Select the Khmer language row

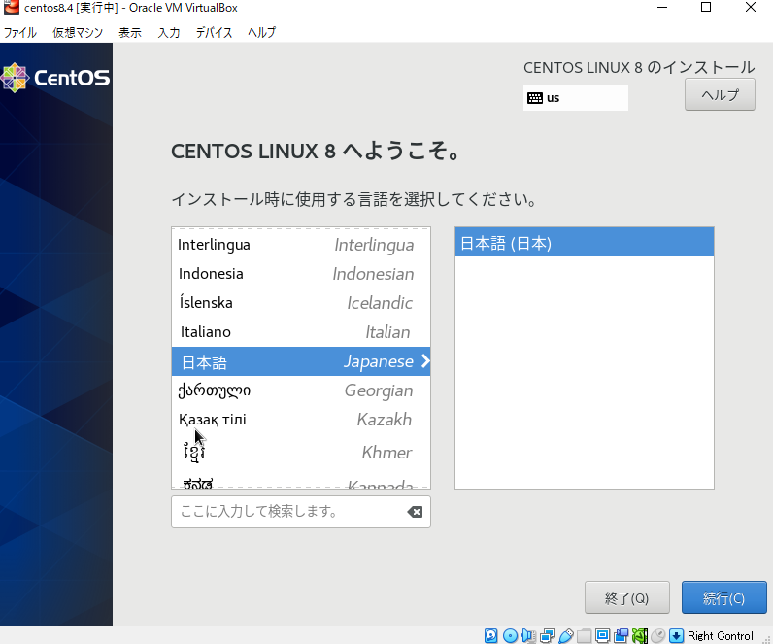pyautogui.click(x=301, y=452)
